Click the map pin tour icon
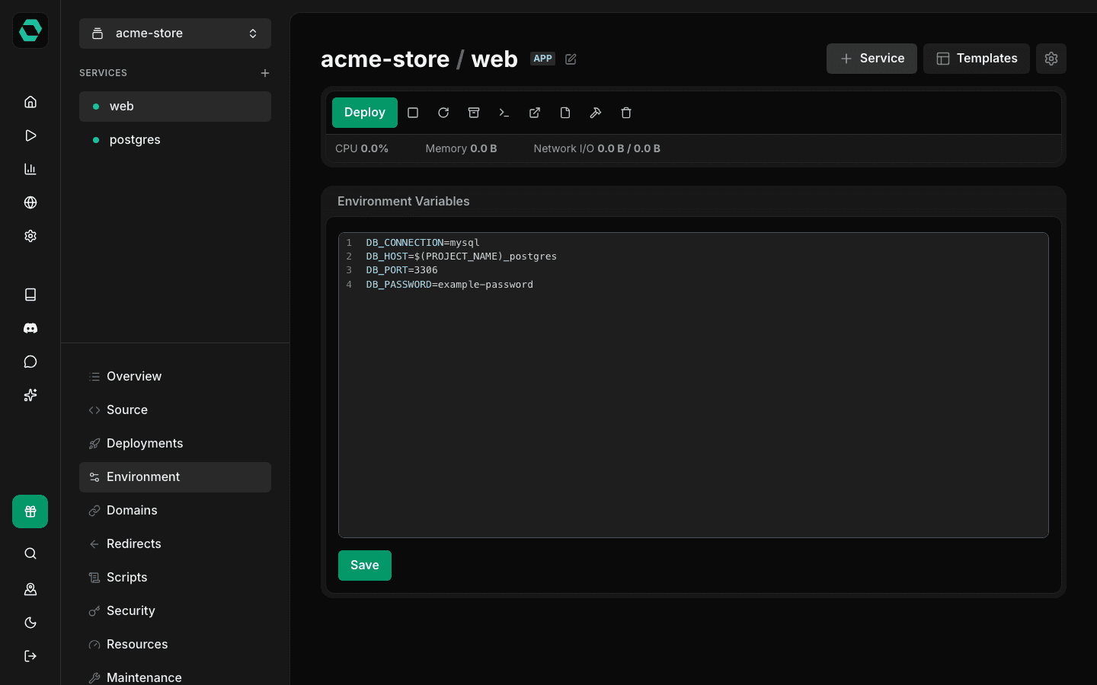Screen dimensions: 1097x685 [30, 589]
